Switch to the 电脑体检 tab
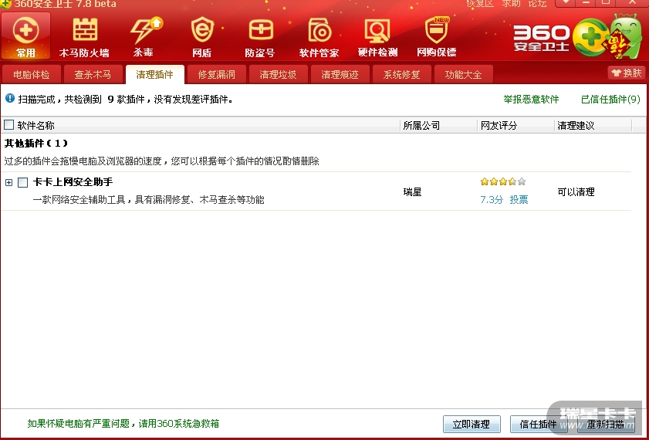This screenshot has height=440, width=649. [32, 75]
